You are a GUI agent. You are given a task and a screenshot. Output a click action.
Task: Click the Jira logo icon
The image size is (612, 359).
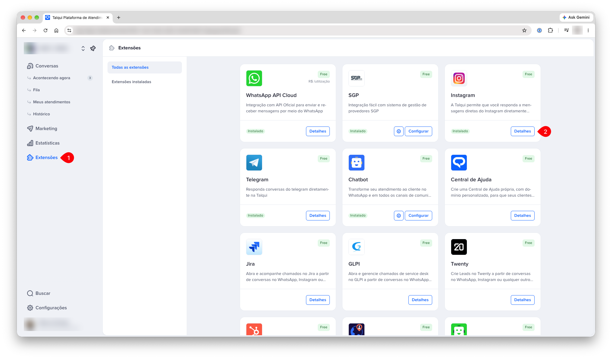tap(254, 247)
